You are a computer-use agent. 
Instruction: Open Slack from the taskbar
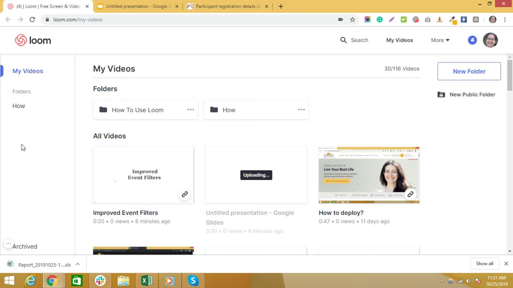pos(100,281)
